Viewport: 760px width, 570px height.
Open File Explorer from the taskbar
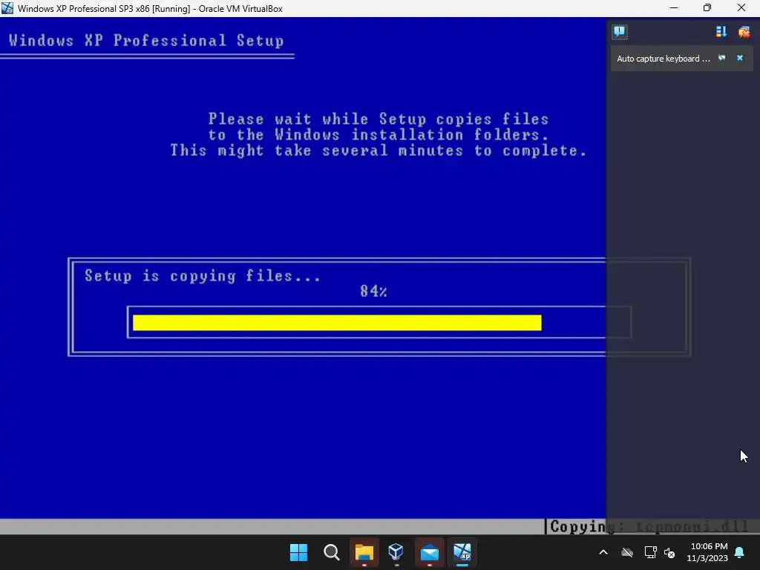pyautogui.click(x=364, y=552)
